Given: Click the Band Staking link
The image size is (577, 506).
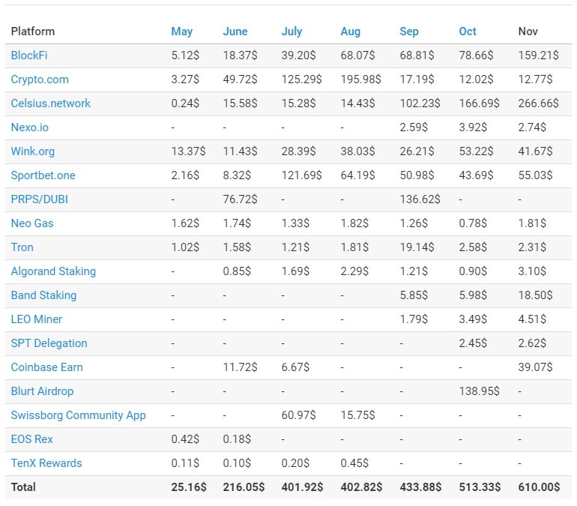Looking at the screenshot, I should 43,295.
